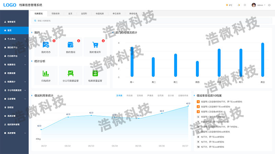The height and width of the screenshot is (154, 275).
Task: Click the weather sun icon in header
Action: [227, 5]
